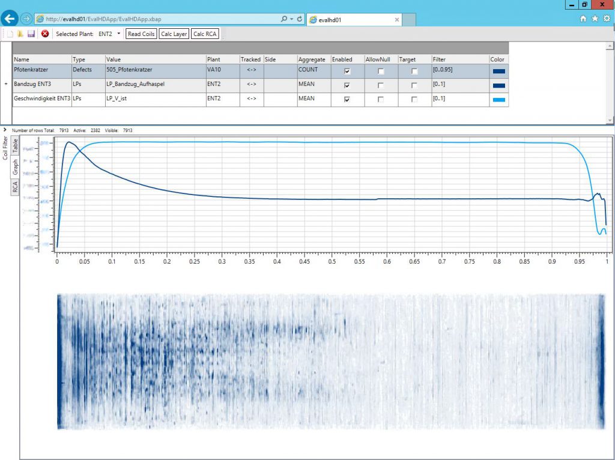Uncheck Enabled for the Pfotenkratzer row

(x=347, y=71)
